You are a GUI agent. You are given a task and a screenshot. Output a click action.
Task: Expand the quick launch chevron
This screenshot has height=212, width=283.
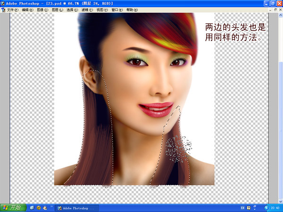point(51,207)
